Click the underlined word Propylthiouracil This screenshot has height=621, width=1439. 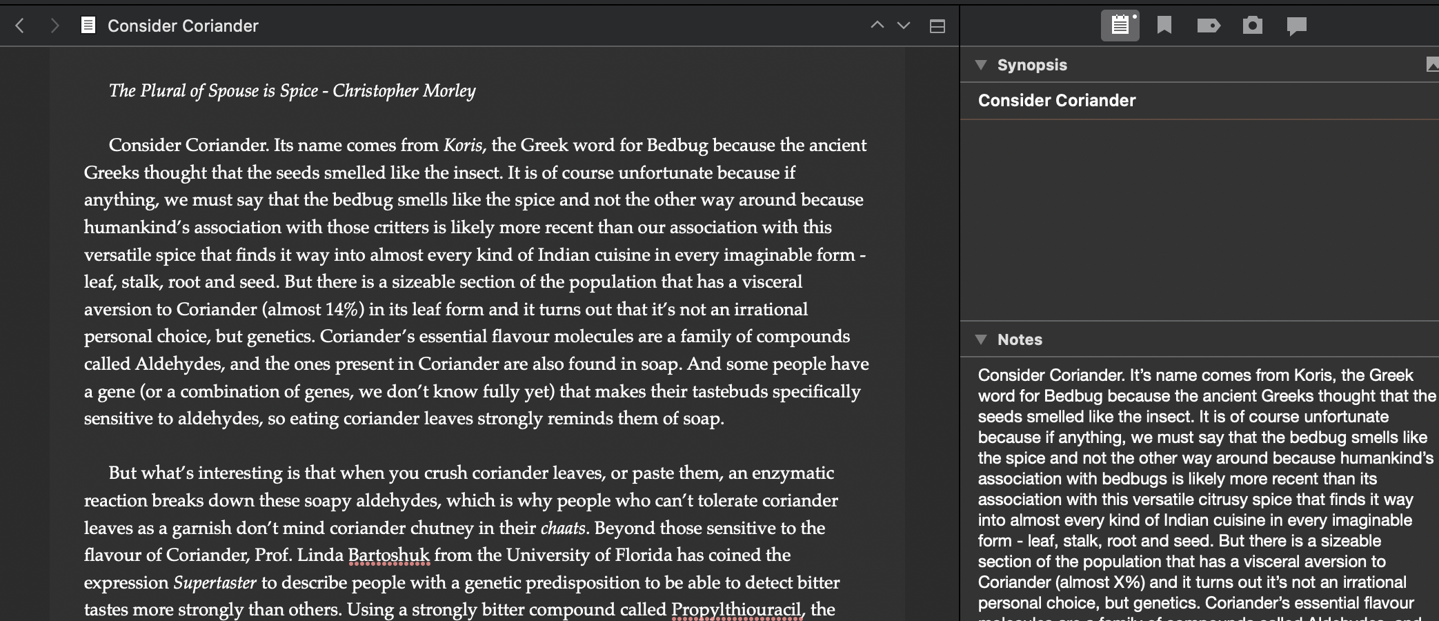tap(737, 610)
